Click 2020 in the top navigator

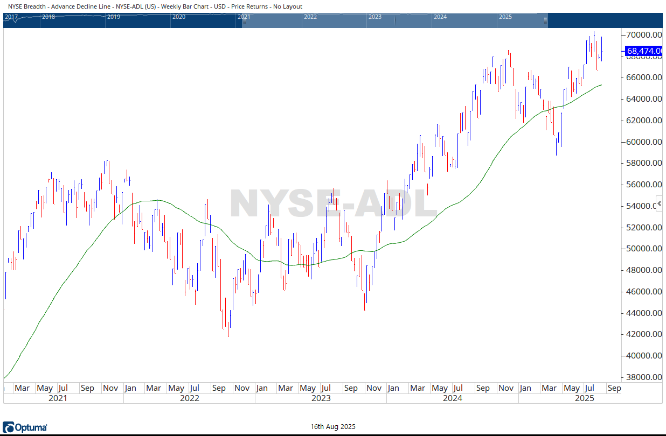(x=178, y=17)
